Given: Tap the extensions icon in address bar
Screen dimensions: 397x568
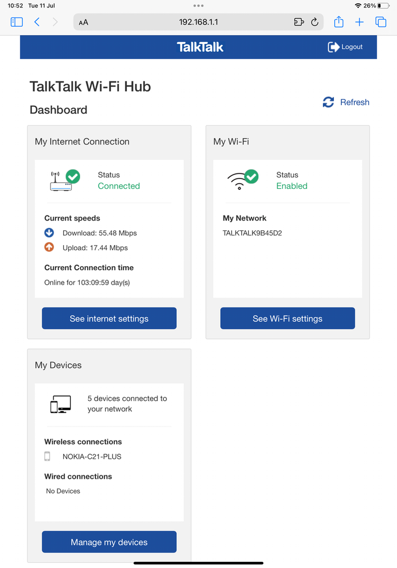Looking at the screenshot, I should 299,22.
